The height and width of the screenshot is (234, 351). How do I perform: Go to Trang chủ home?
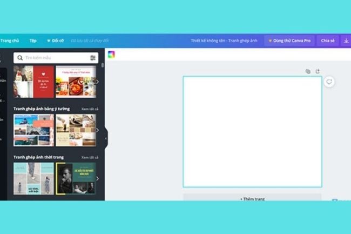point(10,41)
